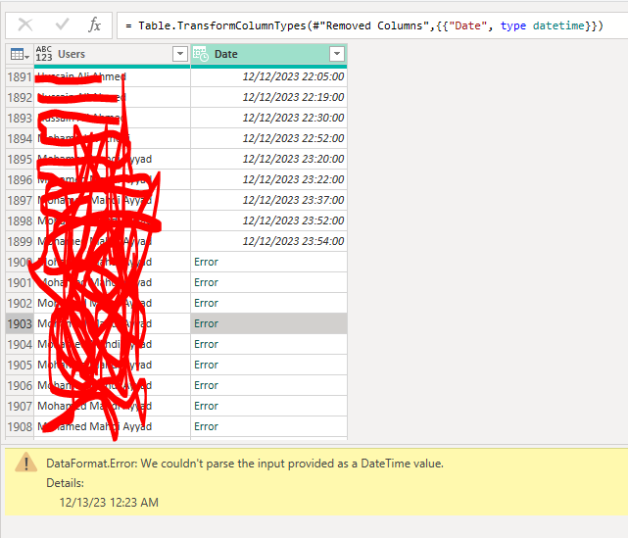The image size is (628, 538).
Task: Select row number 1895
Action: pos(20,159)
